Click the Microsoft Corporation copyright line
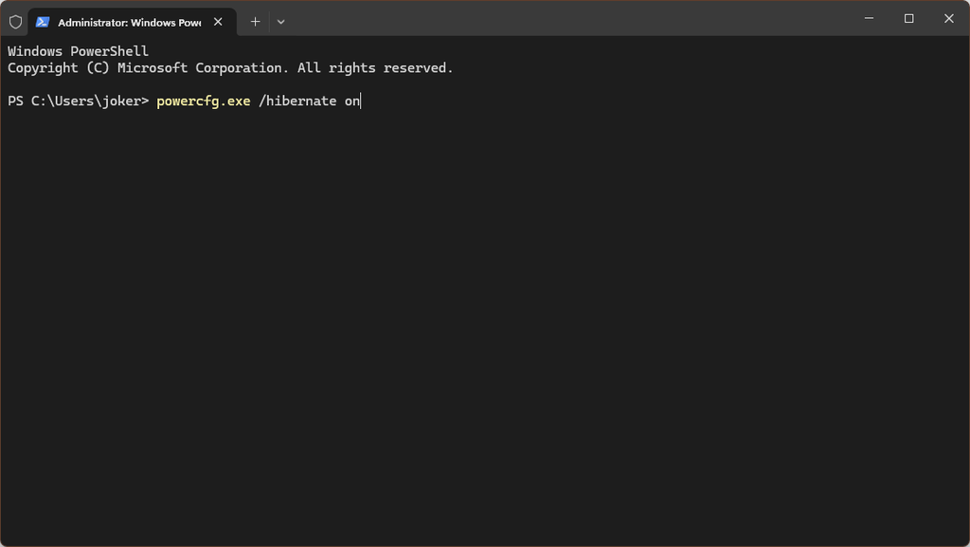Screen dimensions: 970x547 point(230,68)
